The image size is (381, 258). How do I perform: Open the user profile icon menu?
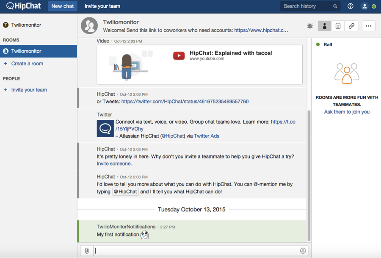tap(364, 6)
